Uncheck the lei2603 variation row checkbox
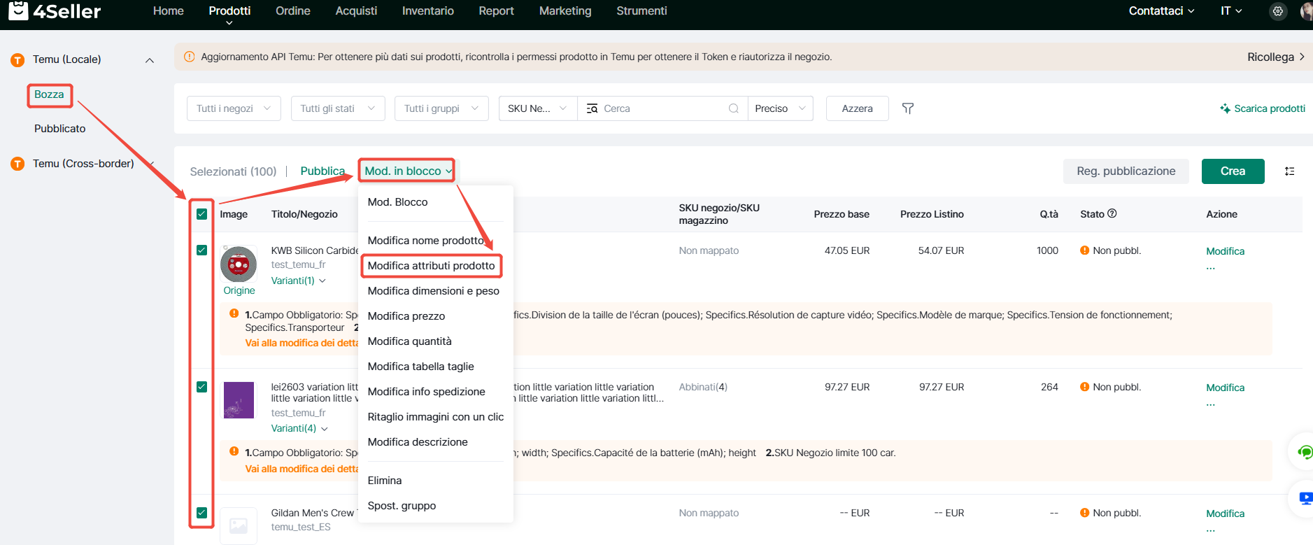The height and width of the screenshot is (545, 1313). [201, 387]
